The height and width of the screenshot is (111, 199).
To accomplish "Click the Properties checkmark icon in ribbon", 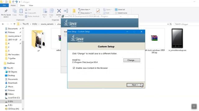I will point(98,11).
